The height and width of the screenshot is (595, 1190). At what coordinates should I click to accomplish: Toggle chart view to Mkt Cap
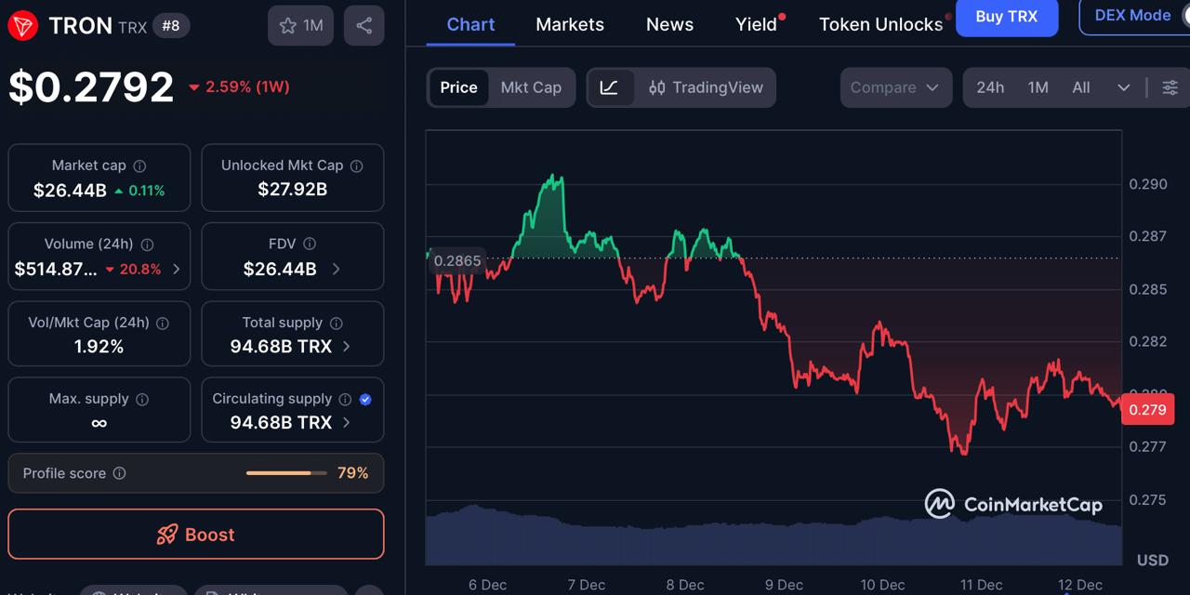point(531,87)
